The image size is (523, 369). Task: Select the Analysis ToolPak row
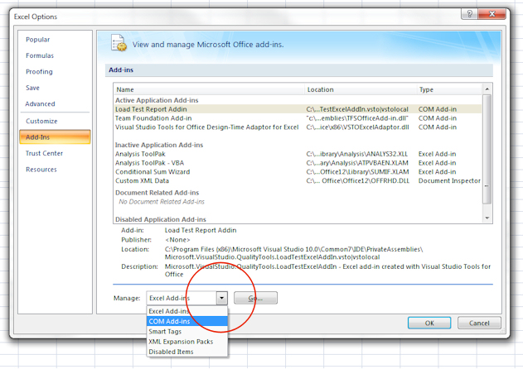[298, 154]
